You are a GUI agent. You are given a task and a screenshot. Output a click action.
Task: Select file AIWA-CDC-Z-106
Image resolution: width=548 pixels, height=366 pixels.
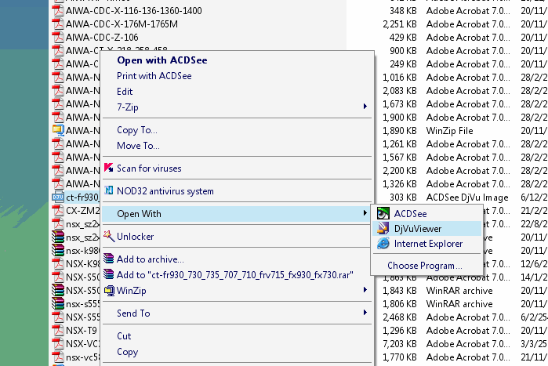click(102, 38)
